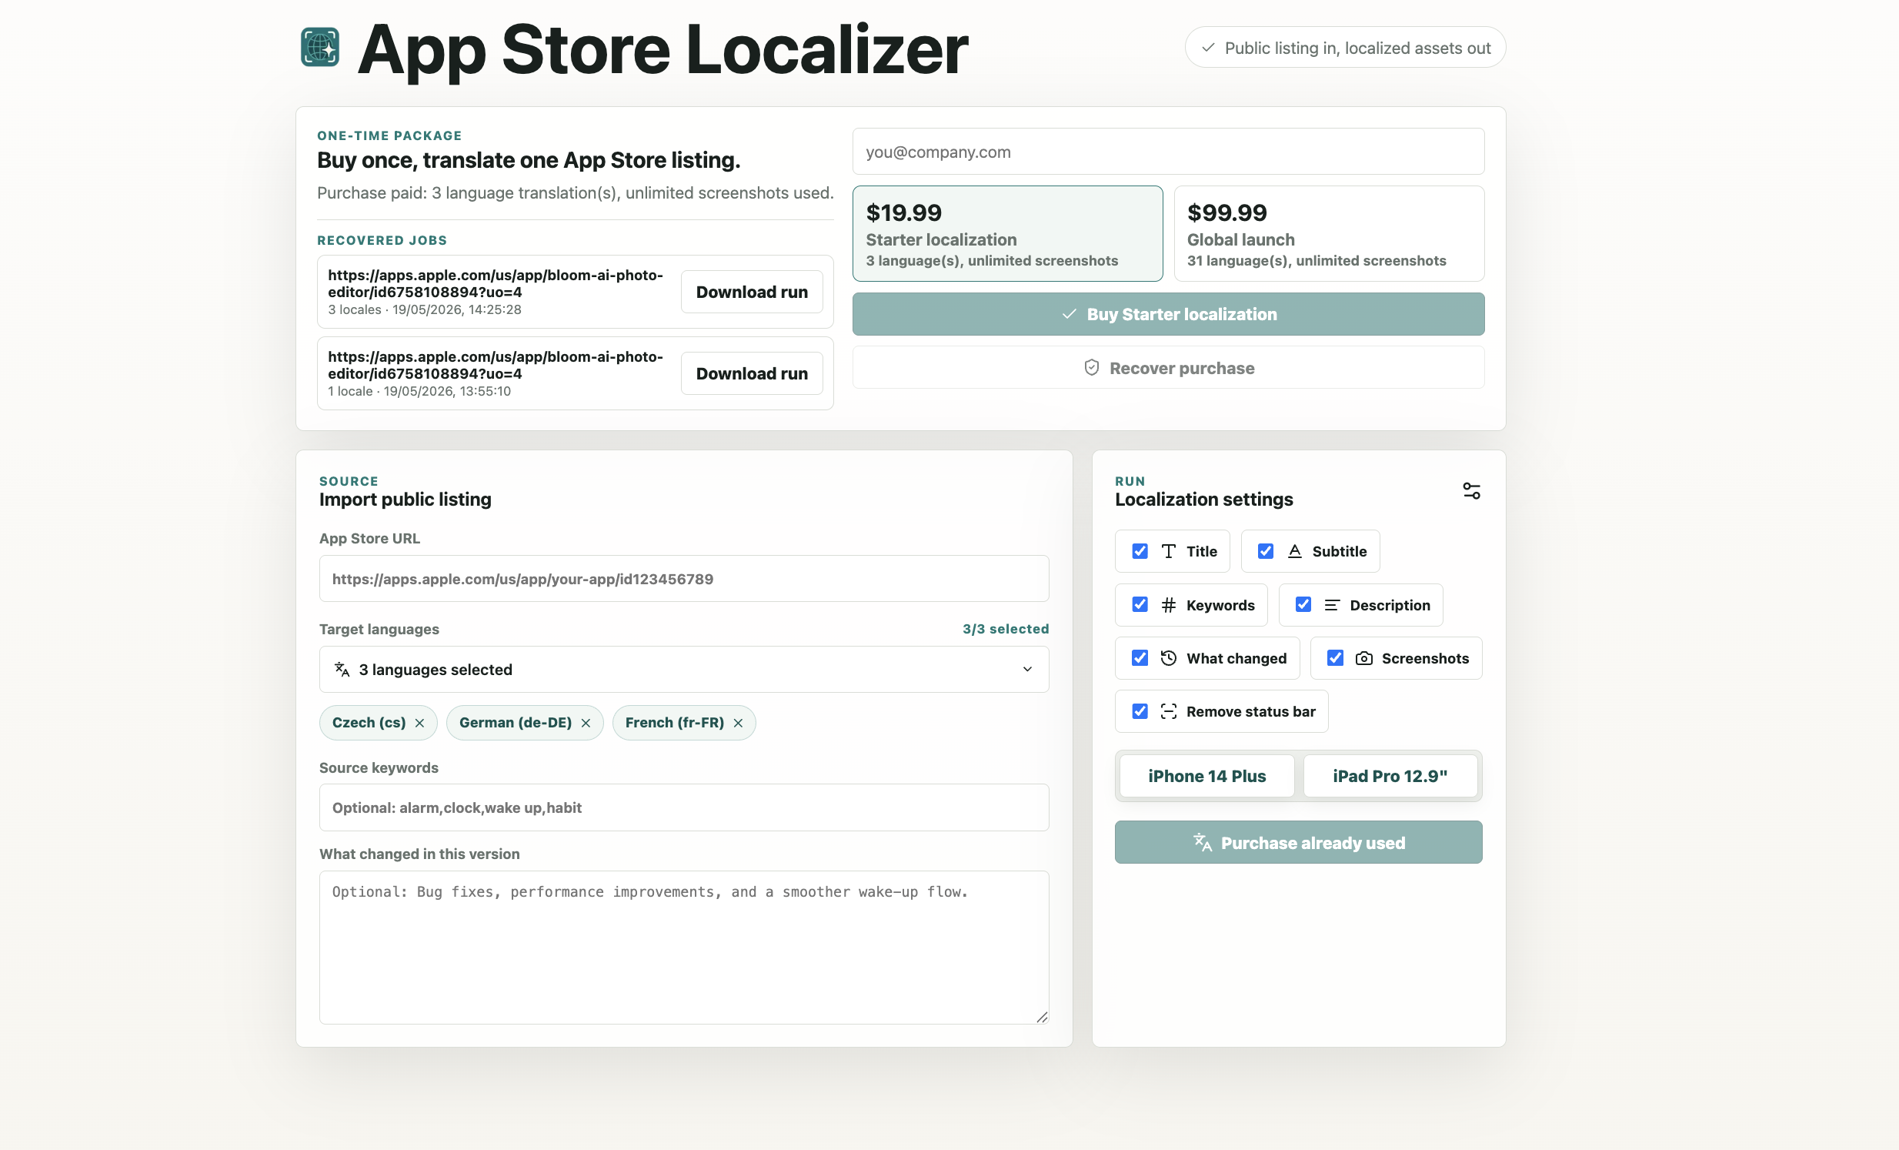The image size is (1899, 1150).
Task: Click the Purchase paid status line
Action: 575,192
